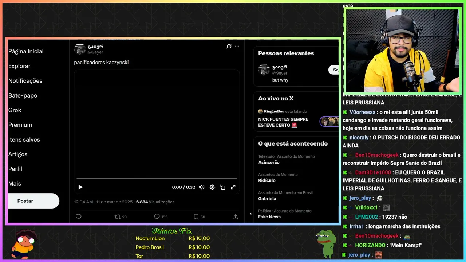Open Artigos in sidebar
The width and height of the screenshot is (466, 262).
(18, 154)
